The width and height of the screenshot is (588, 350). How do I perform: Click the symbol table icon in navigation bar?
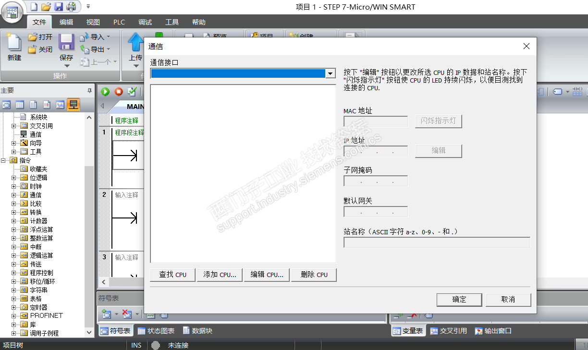click(6, 105)
